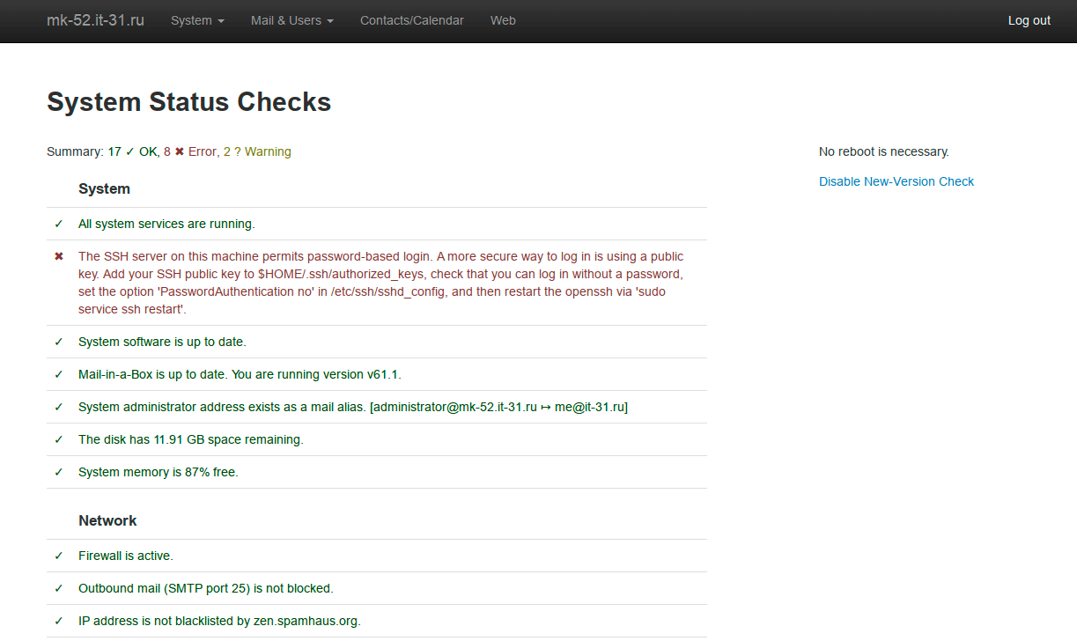
Task: Go to Contacts/Calendar in navbar
Action: (x=411, y=20)
